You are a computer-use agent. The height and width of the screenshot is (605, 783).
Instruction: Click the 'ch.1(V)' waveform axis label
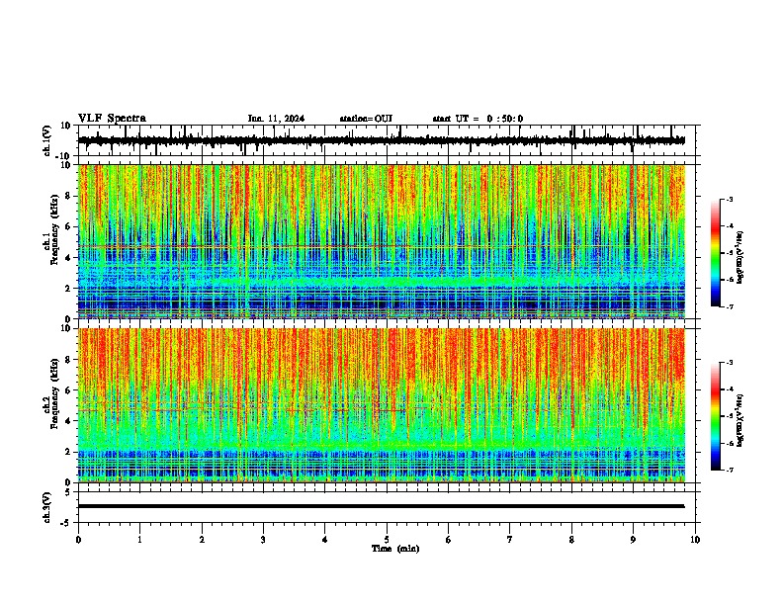click(x=47, y=140)
